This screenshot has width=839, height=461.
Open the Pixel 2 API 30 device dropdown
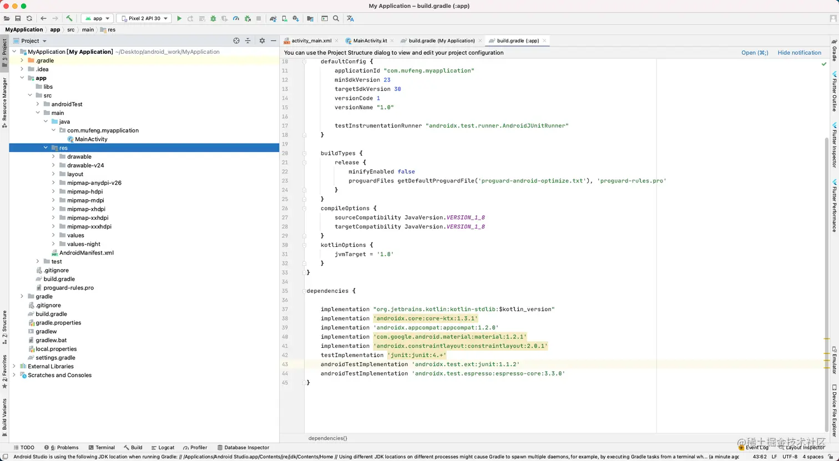(x=144, y=18)
